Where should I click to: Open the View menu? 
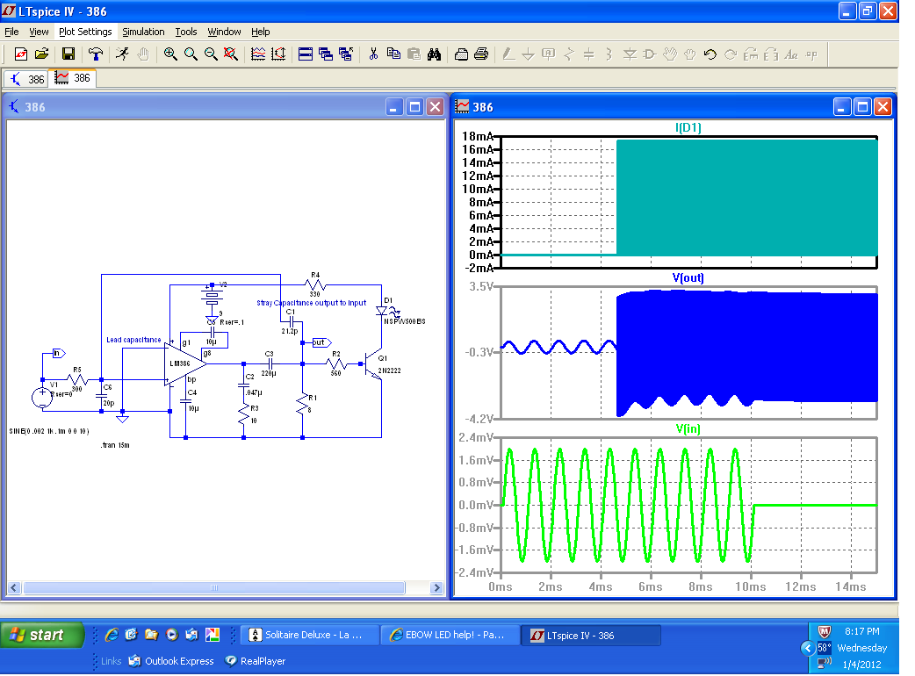[x=40, y=32]
